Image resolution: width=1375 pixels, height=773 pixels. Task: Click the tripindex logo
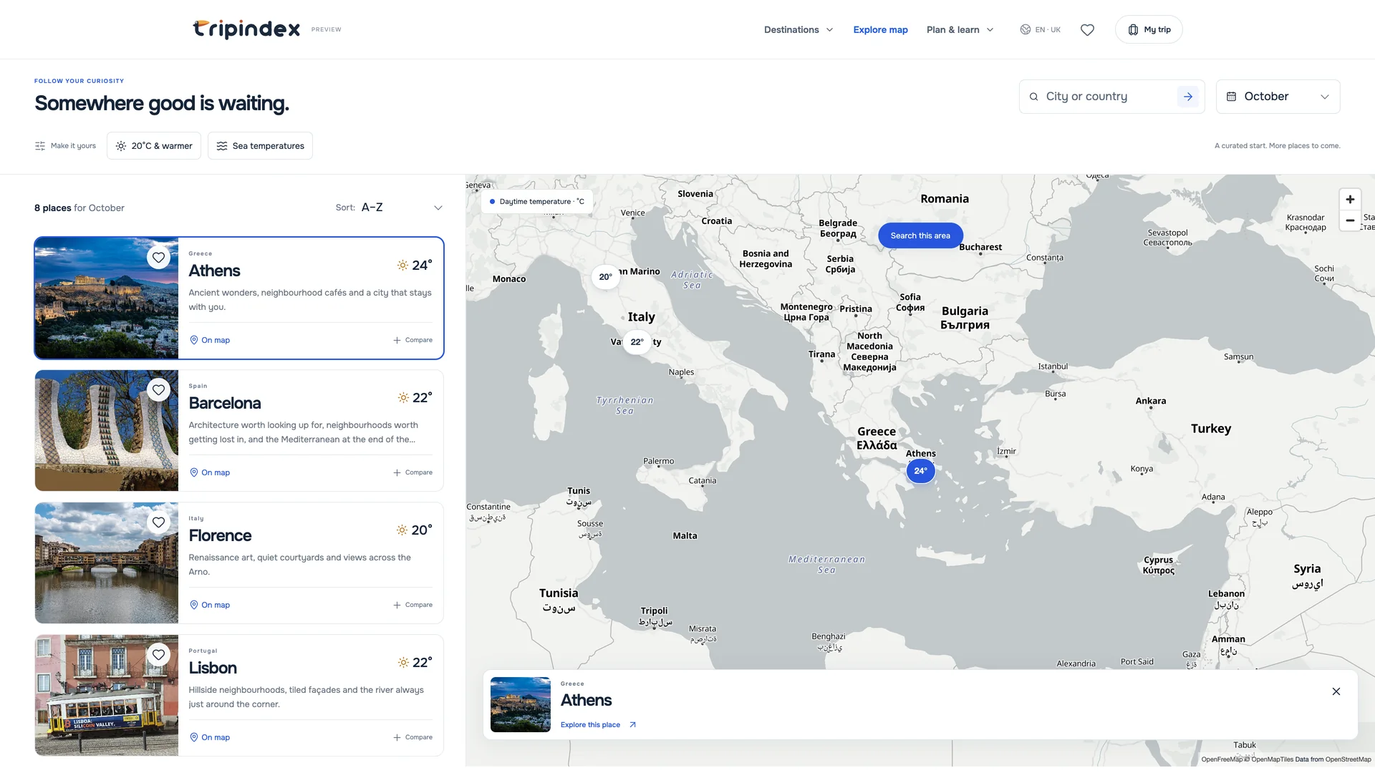(246, 29)
